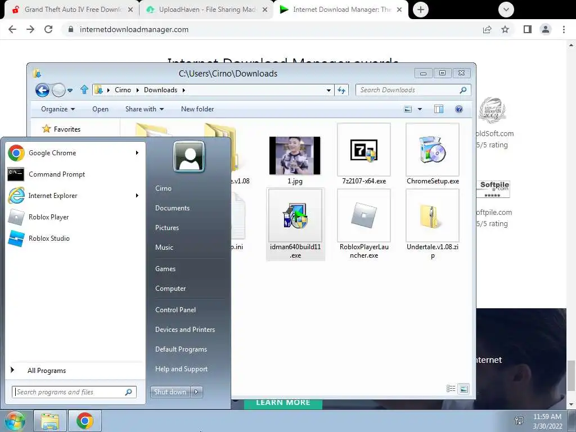The height and width of the screenshot is (432, 576).
Task: Click the Windows Start orb
Action: (15, 421)
